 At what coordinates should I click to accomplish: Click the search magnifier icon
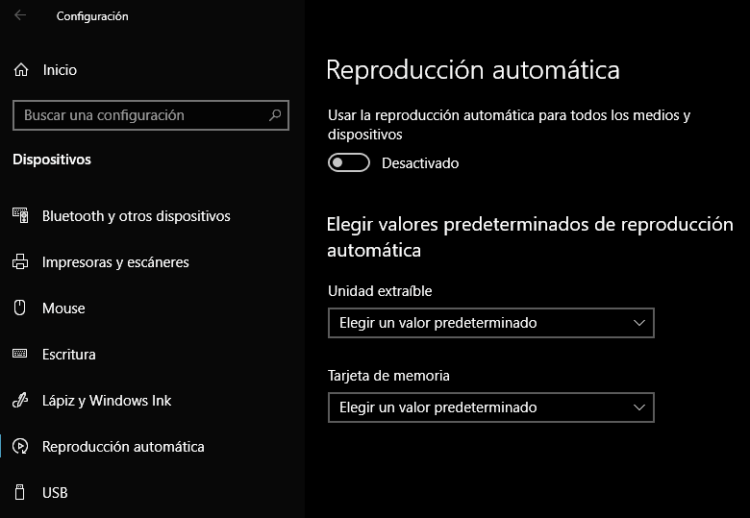point(275,115)
